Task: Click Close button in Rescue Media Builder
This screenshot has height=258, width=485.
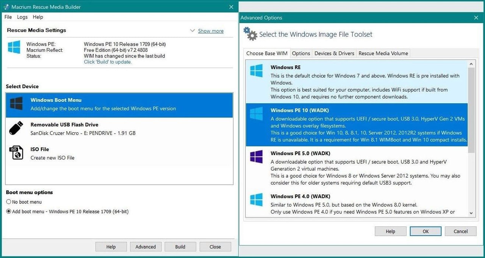Action: [215, 247]
